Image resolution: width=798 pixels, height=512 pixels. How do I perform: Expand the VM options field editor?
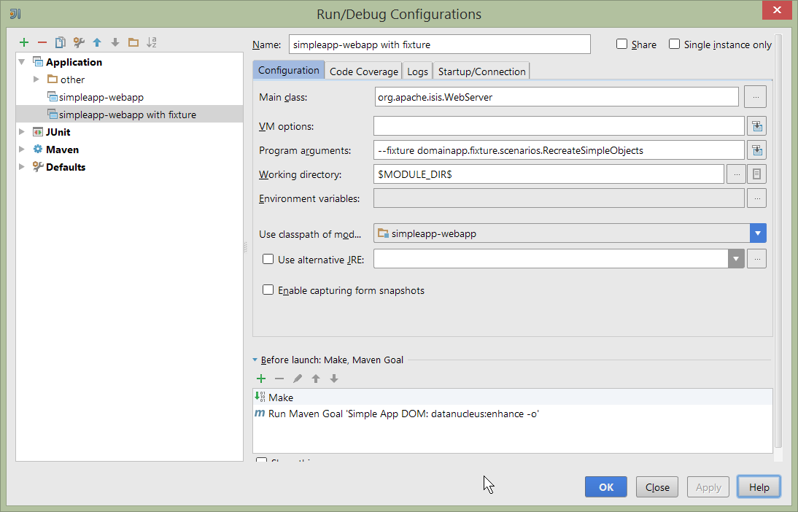pos(756,126)
